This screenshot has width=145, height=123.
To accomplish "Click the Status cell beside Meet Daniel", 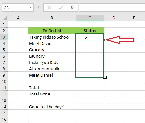I will click(90, 75).
